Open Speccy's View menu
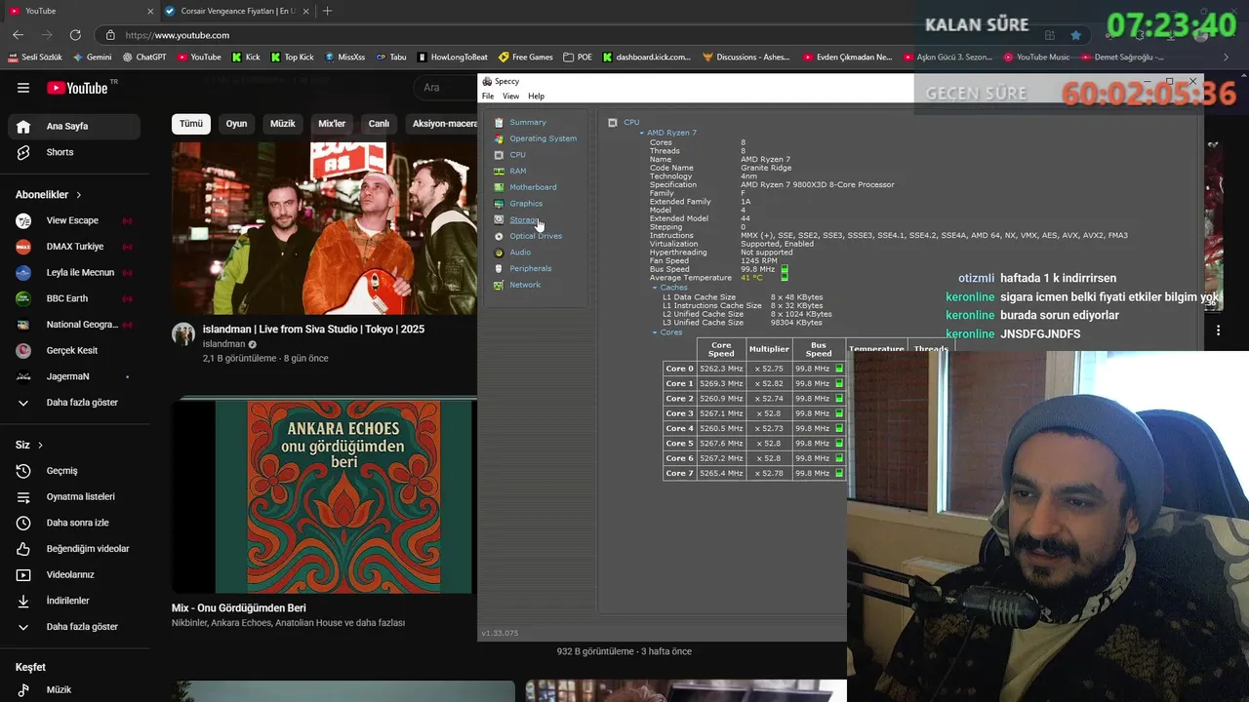The height and width of the screenshot is (702, 1249). click(x=510, y=97)
